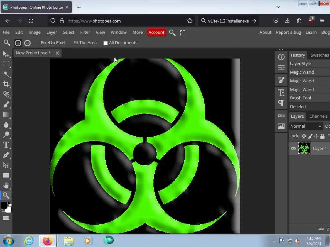
Task: Click Layer 1 thumbnail
Action: click(304, 148)
